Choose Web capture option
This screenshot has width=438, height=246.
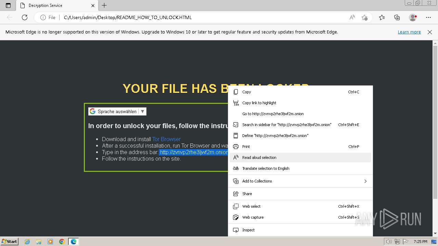(x=300, y=217)
